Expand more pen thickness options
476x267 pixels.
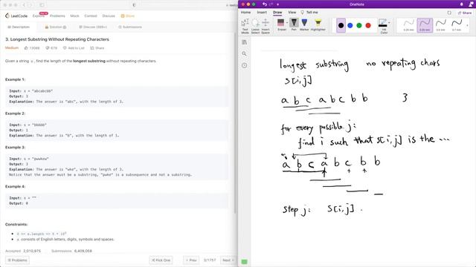[x=467, y=25]
